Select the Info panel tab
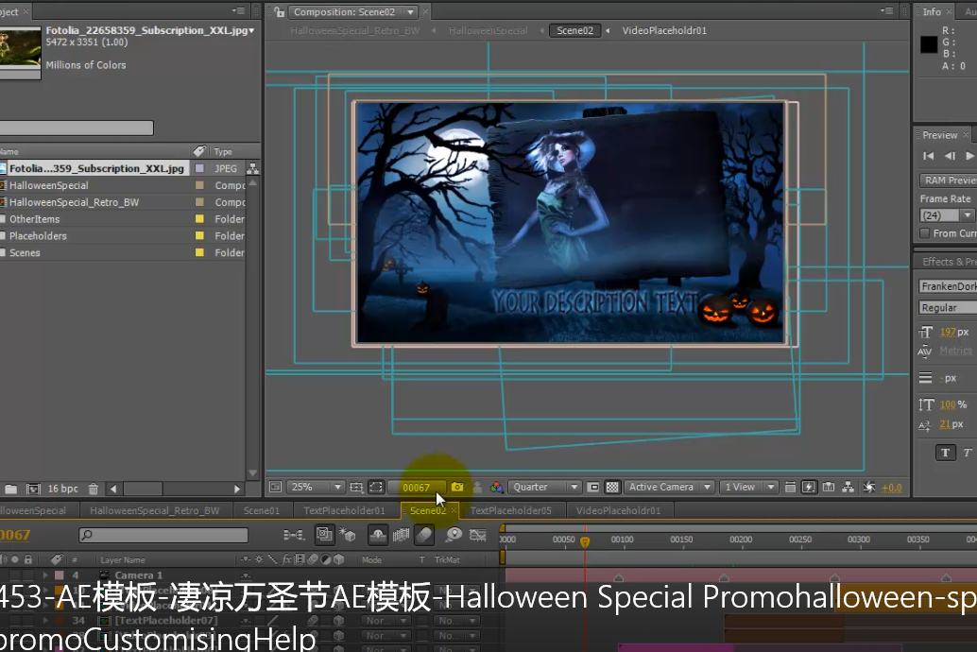The image size is (977, 652). click(x=932, y=11)
